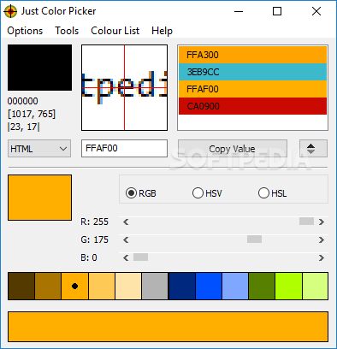Screen dimensions: 337x349
Task: Click the 000000 colour code text
Action: [x=23, y=101]
